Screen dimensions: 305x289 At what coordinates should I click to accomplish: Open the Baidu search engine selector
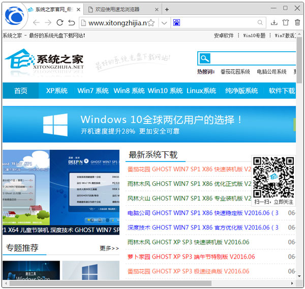(x=177, y=23)
